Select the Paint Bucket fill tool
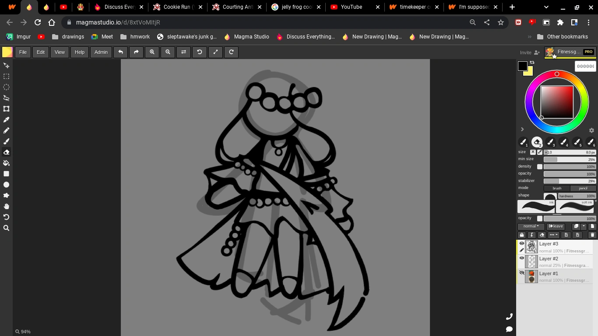The height and width of the screenshot is (336, 598). coord(6,163)
